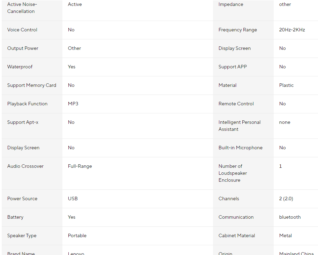Click the Plastic material value
Screen dimensions: 318x255
pyautogui.click(x=286, y=85)
